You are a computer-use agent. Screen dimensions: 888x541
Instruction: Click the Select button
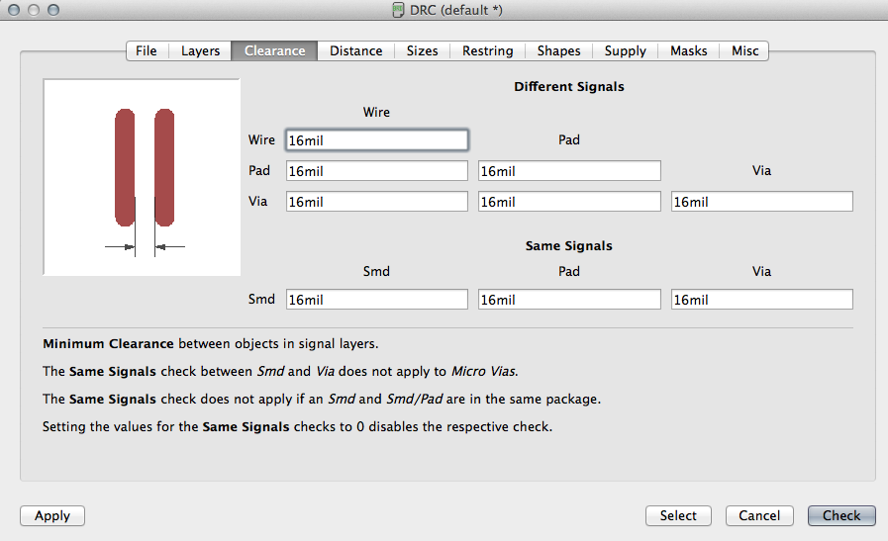(x=678, y=515)
